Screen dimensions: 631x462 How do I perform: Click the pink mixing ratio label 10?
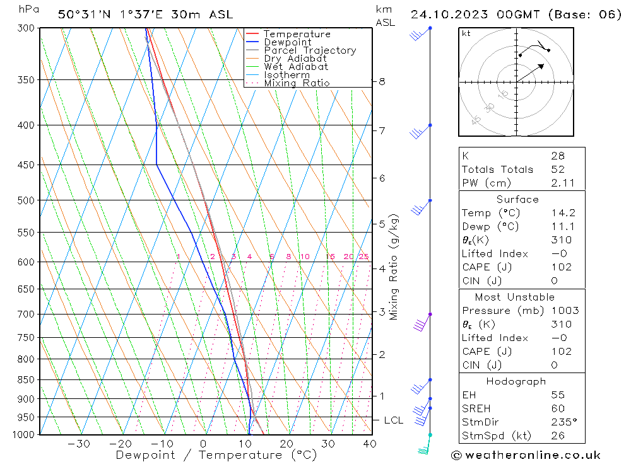pos(305,257)
